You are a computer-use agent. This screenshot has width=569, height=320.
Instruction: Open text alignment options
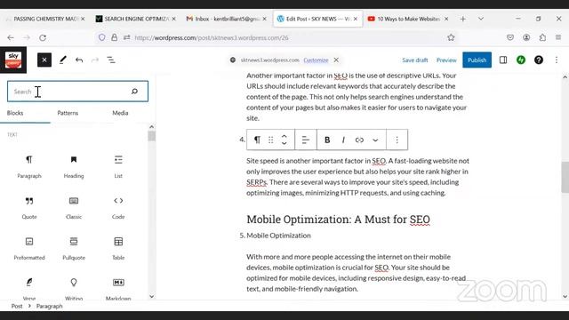(x=306, y=140)
